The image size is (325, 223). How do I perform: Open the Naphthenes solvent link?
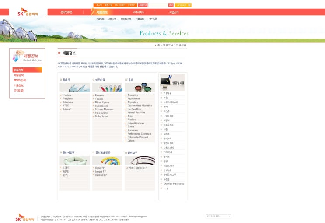point(134,99)
